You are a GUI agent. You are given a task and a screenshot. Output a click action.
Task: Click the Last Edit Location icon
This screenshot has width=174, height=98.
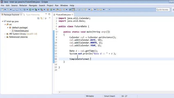tap(98, 10)
